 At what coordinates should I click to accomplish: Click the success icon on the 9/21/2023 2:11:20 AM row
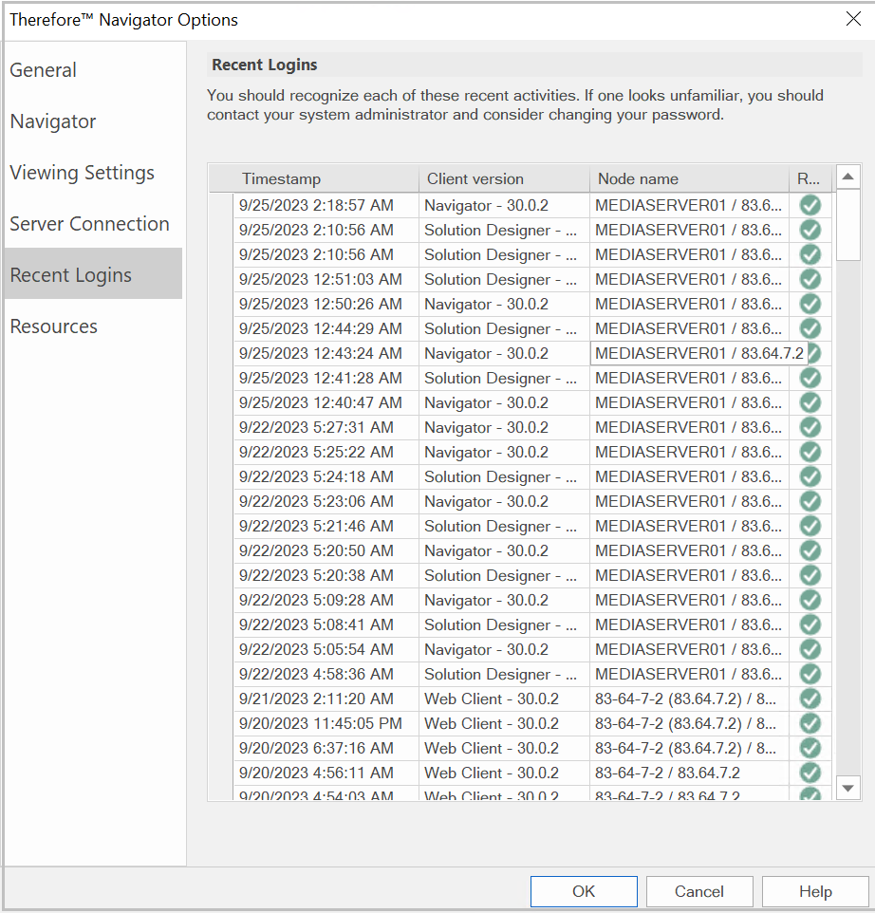[810, 699]
